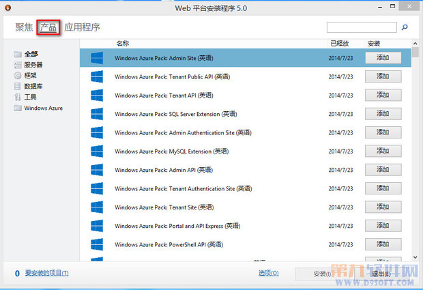The image size is (423, 290).
Task: Select Windows Azure Pack: Tenant Site row text
Action: (x=164, y=207)
